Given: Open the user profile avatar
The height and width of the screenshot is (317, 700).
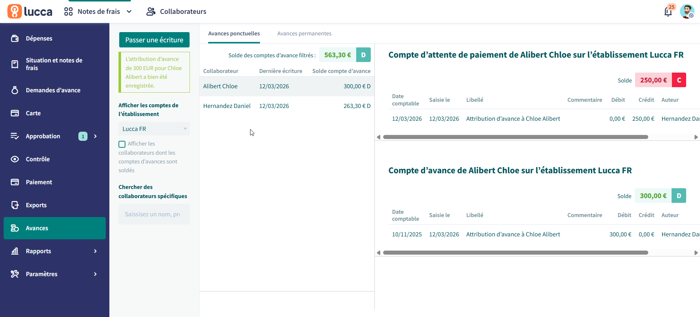Looking at the screenshot, I should click(x=687, y=11).
